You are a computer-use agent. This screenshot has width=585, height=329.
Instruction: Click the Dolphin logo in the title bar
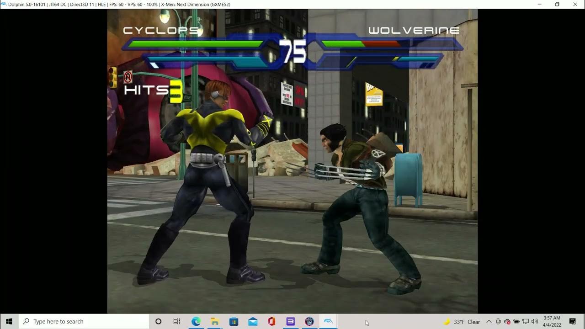pyautogui.click(x=4, y=4)
